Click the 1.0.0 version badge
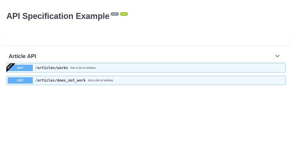This screenshot has height=164, width=292. pos(115,14)
